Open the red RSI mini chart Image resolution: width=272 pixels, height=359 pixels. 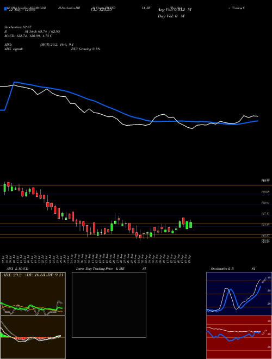(239, 337)
